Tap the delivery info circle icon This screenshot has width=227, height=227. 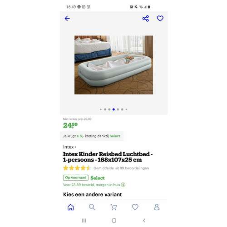123,185
